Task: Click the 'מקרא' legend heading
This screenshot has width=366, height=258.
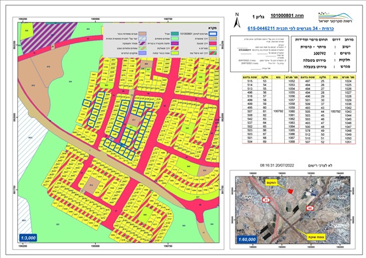Action: click(x=213, y=28)
